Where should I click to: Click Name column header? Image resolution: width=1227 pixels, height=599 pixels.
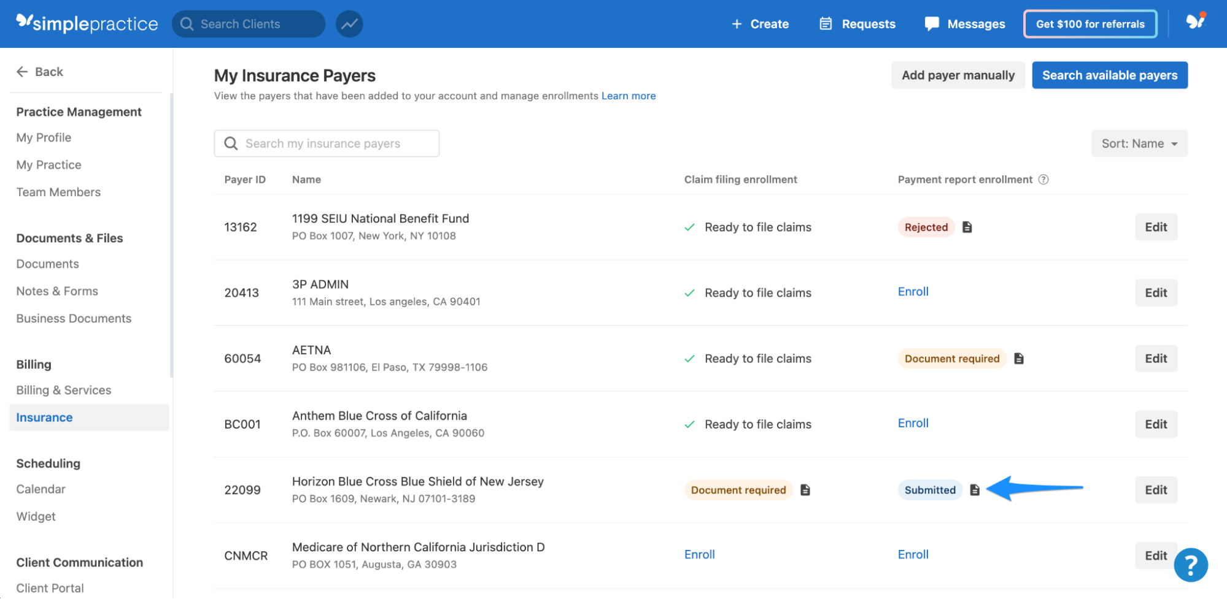click(x=306, y=179)
